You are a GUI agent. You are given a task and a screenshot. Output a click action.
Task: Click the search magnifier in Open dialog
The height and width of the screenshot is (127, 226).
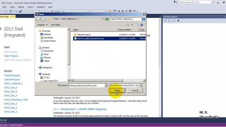point(143,19)
